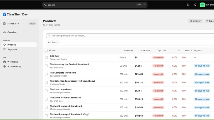
Task: Click the Workflows gear icon
Action: tap(4, 62)
